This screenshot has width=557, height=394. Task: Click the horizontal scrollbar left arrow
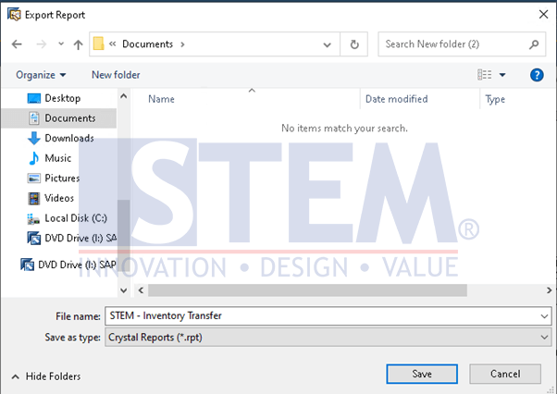[x=141, y=290]
